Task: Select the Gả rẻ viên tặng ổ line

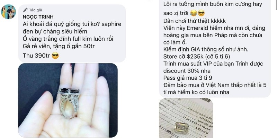Action: [x=59, y=47]
